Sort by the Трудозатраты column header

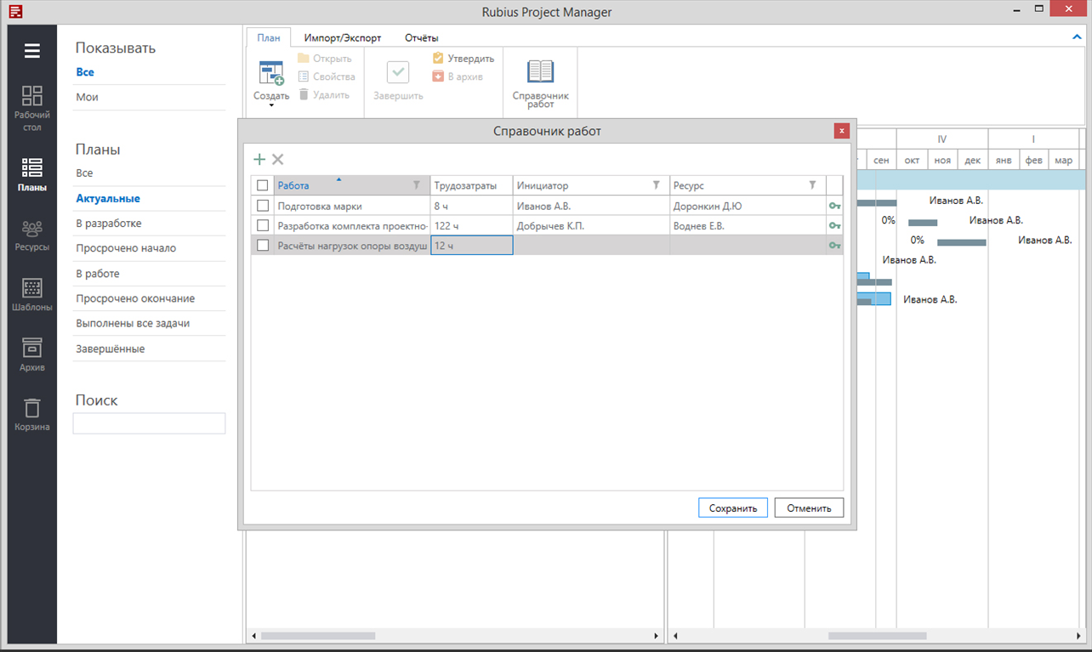[x=471, y=185]
